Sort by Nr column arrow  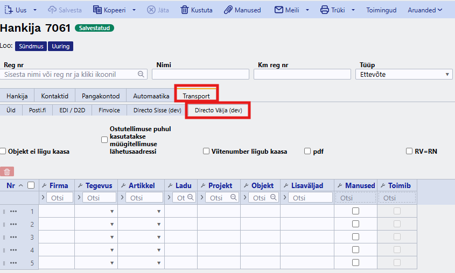tap(21, 185)
